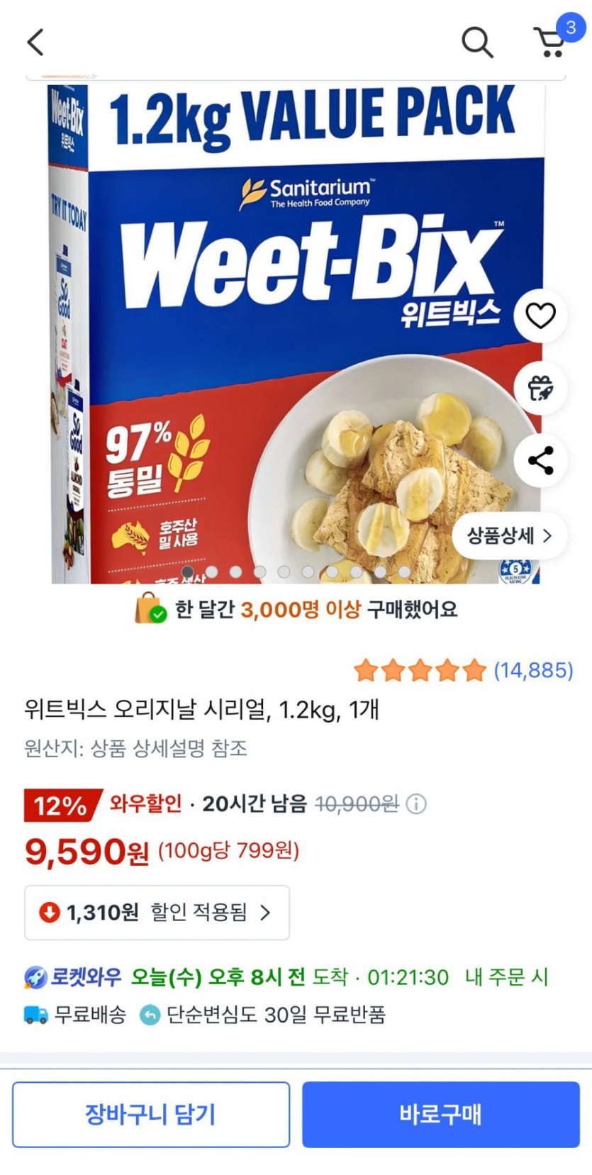Tap the share icon
The height and width of the screenshot is (1175, 592).
(540, 461)
